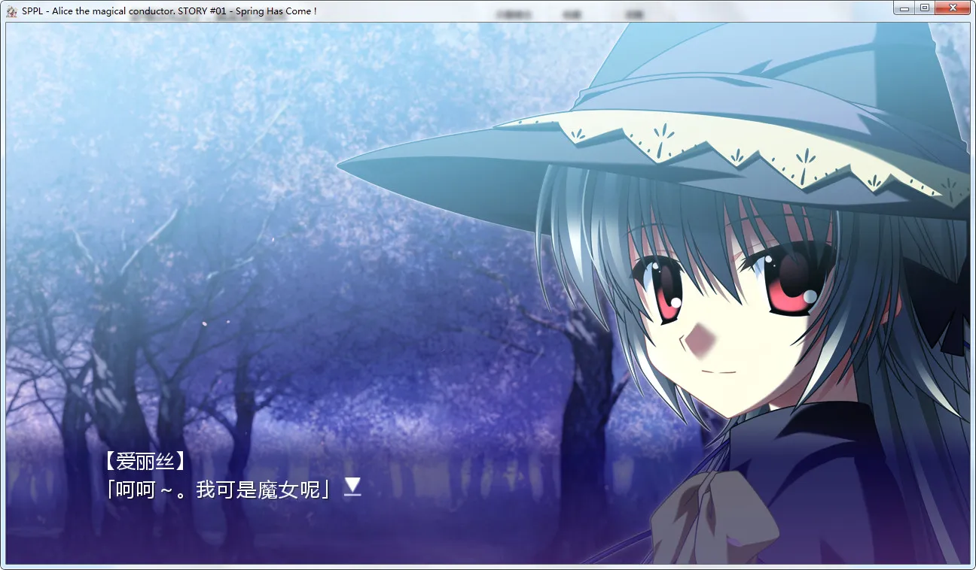Click the dialogue line 「呵呵～。我可是魔女呢」
Screen dimensions: 976x570
[218, 487]
